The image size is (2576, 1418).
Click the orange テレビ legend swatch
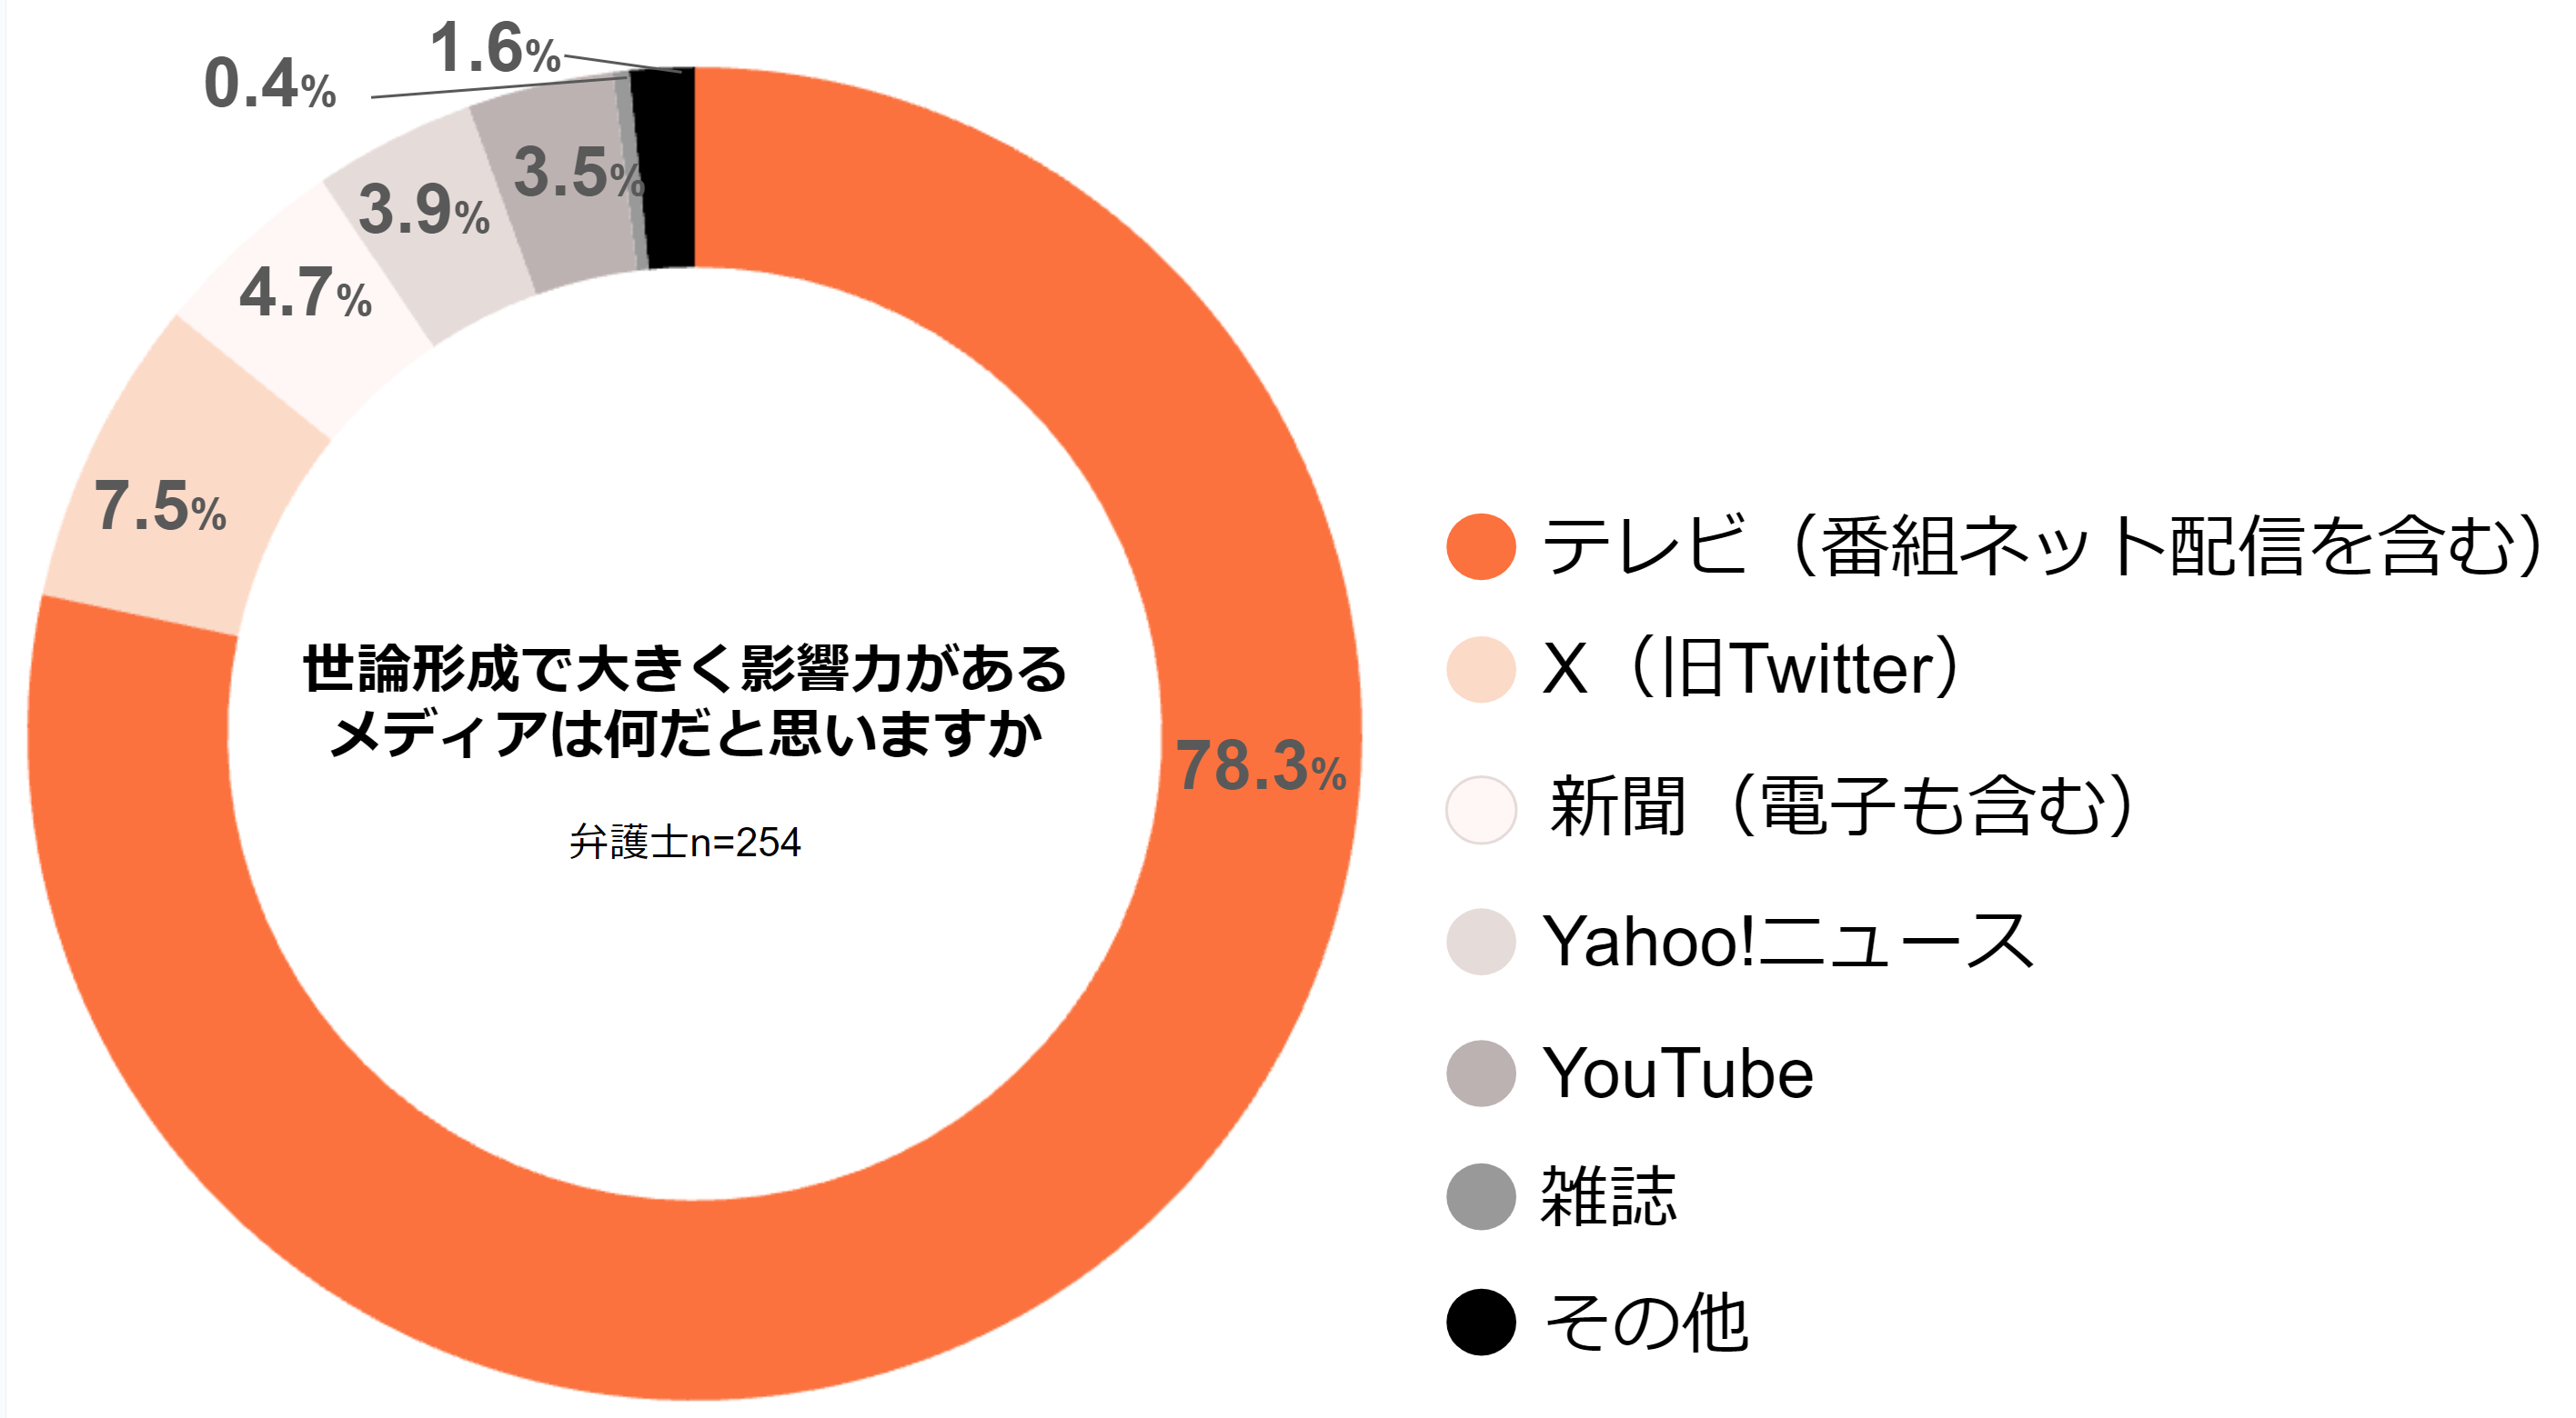pyautogui.click(x=1480, y=546)
